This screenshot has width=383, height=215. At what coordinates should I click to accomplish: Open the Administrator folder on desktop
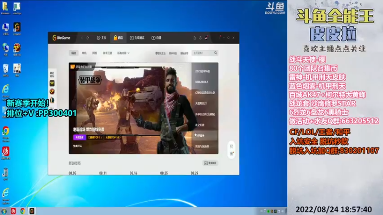[x=5, y=8]
